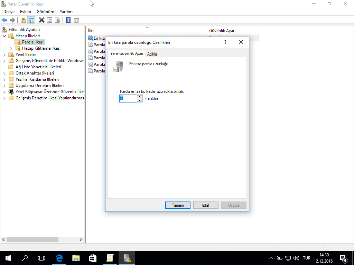Click the dialog's question mark help button
The height and width of the screenshot is (265, 354).
225,42
